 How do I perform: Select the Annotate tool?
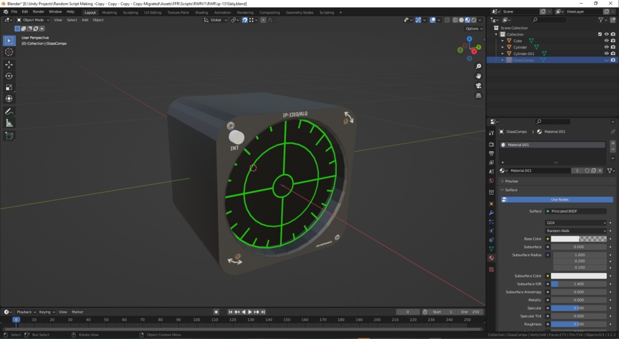click(x=9, y=112)
